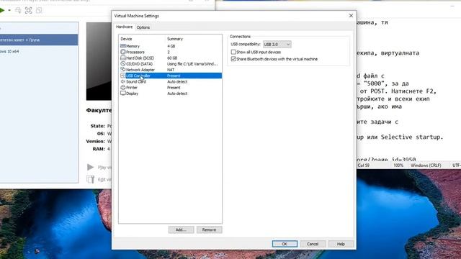Select the Sound Card 'Auto detect' summary
The image size is (461, 259).
tap(177, 81)
